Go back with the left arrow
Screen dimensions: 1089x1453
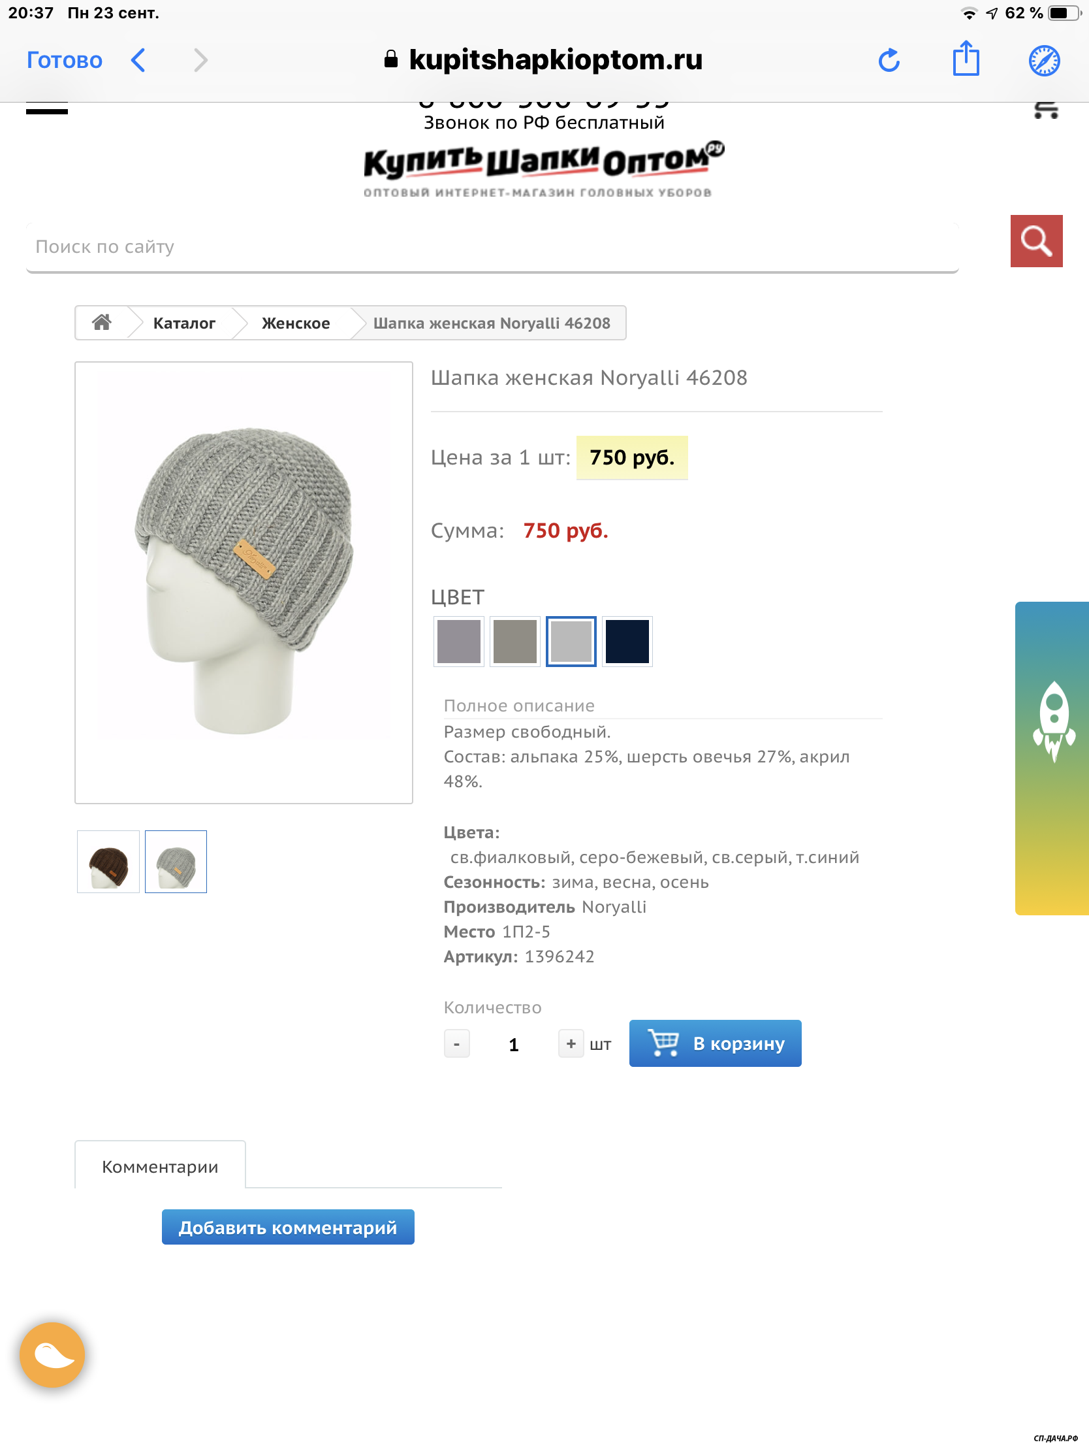138,60
